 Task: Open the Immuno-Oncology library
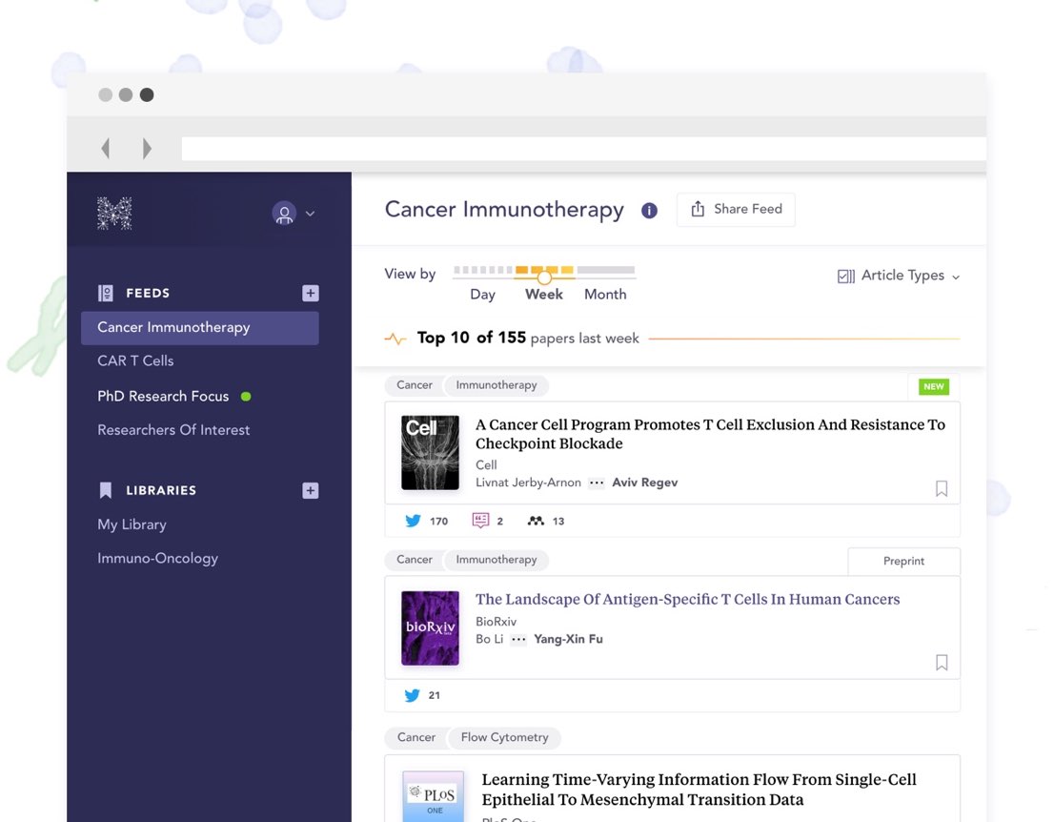[157, 558]
